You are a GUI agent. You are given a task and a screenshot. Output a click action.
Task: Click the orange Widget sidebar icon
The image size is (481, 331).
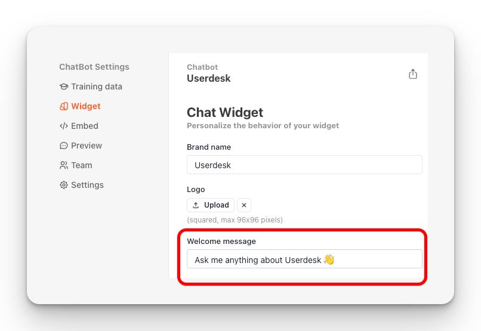point(64,106)
